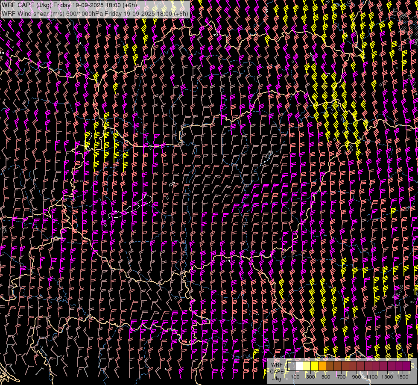Click the 100 label on legend scale
The width and height of the screenshot is (418, 385).
(x=295, y=377)
